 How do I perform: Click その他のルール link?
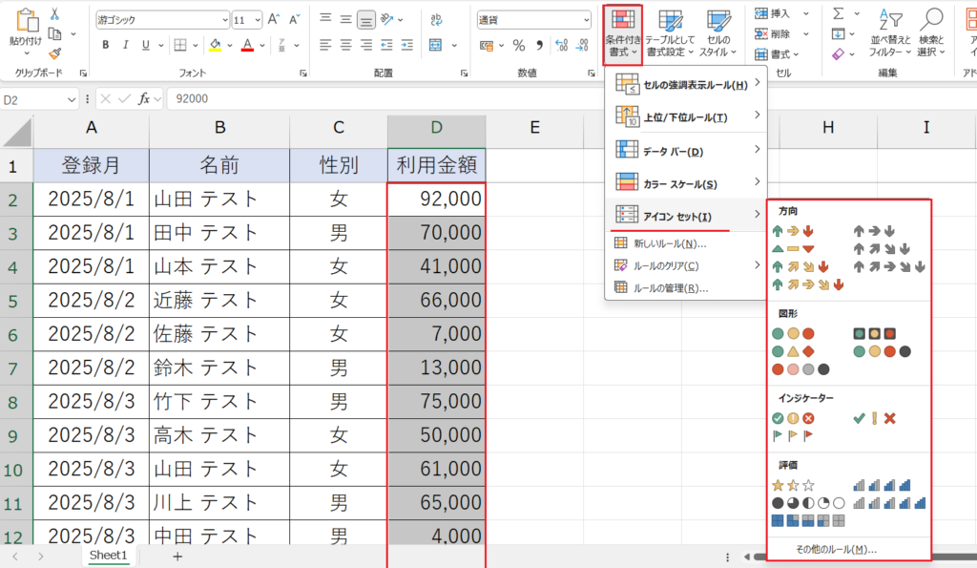coord(836,549)
